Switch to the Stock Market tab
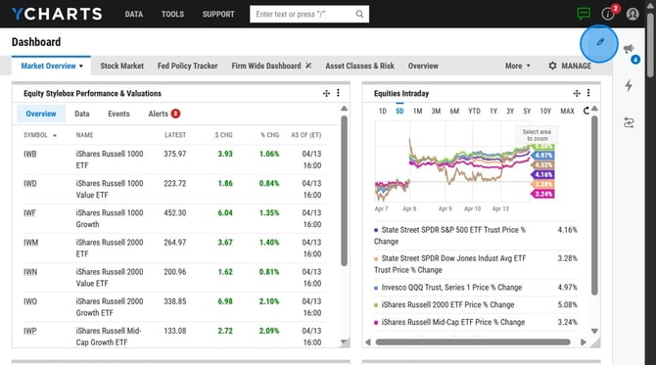656x365 pixels. tap(121, 66)
